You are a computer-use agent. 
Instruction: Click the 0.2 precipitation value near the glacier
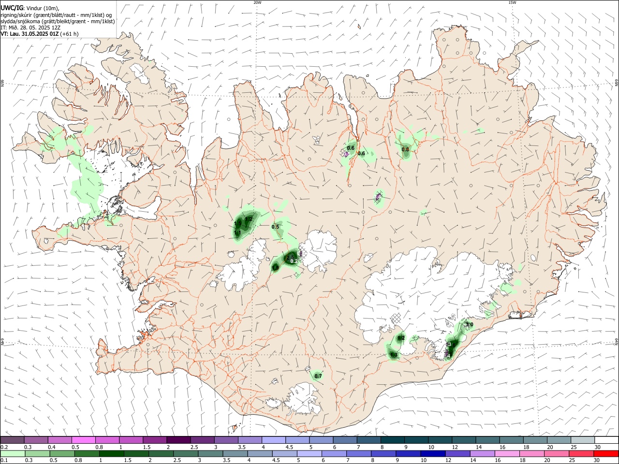click(x=294, y=261)
